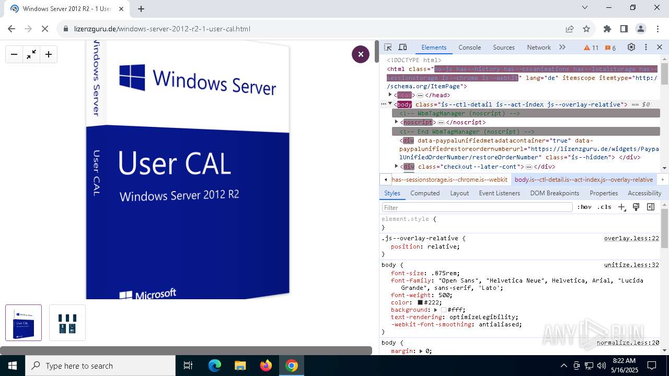Screen dimensions: 669x376
Task: Open the Event Listeners tab
Action: [499, 193]
